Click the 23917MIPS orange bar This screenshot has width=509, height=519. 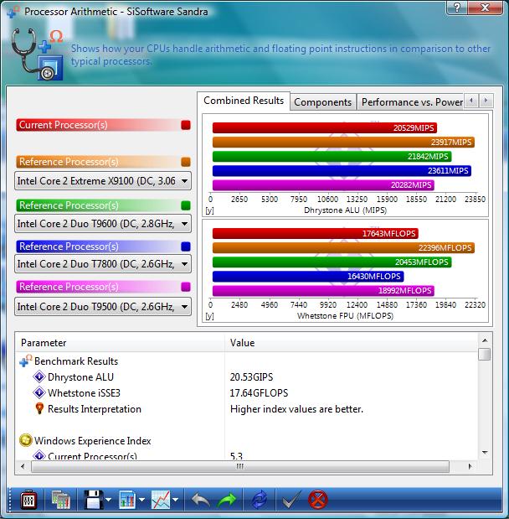pos(343,142)
